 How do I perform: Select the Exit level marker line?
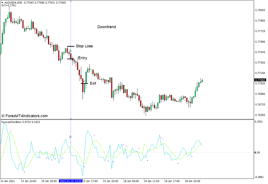(84, 84)
